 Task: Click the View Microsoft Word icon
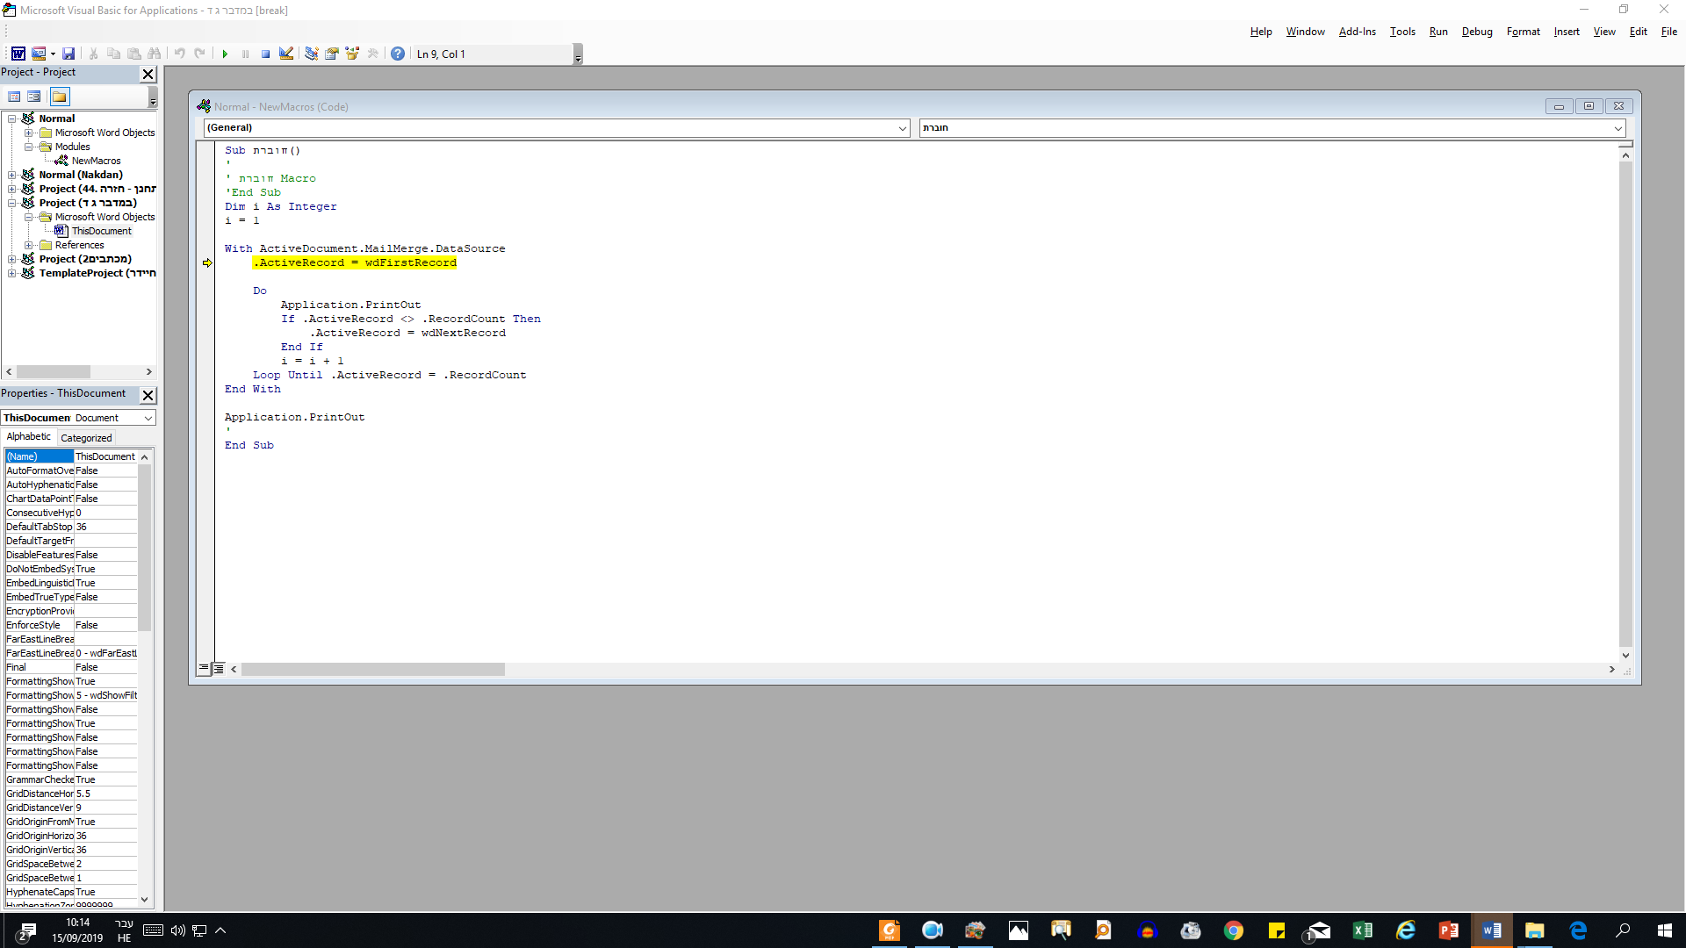[x=18, y=54]
